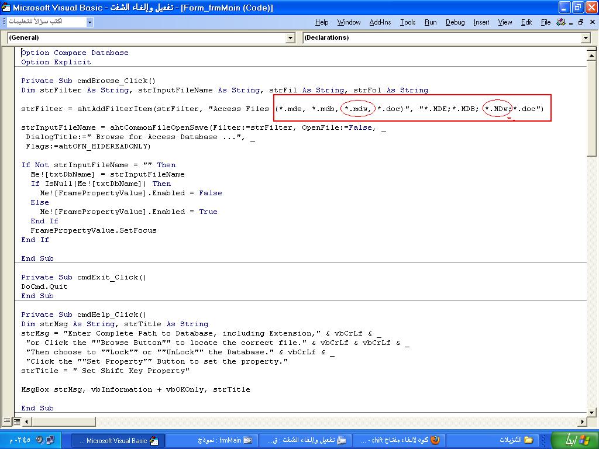
Task: Click the horizontal scrollbar thumb
Action: click(63, 422)
